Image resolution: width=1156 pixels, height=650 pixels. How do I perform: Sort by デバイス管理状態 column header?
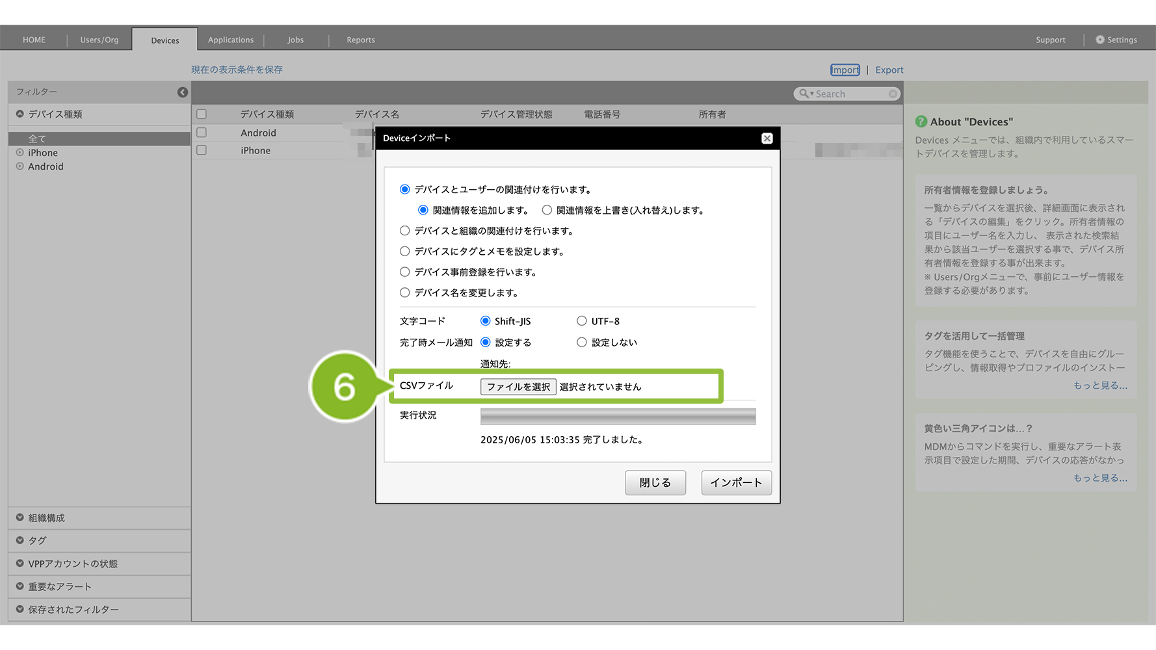point(516,114)
